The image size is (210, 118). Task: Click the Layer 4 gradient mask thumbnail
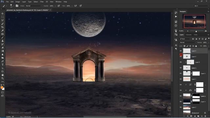coord(196,102)
